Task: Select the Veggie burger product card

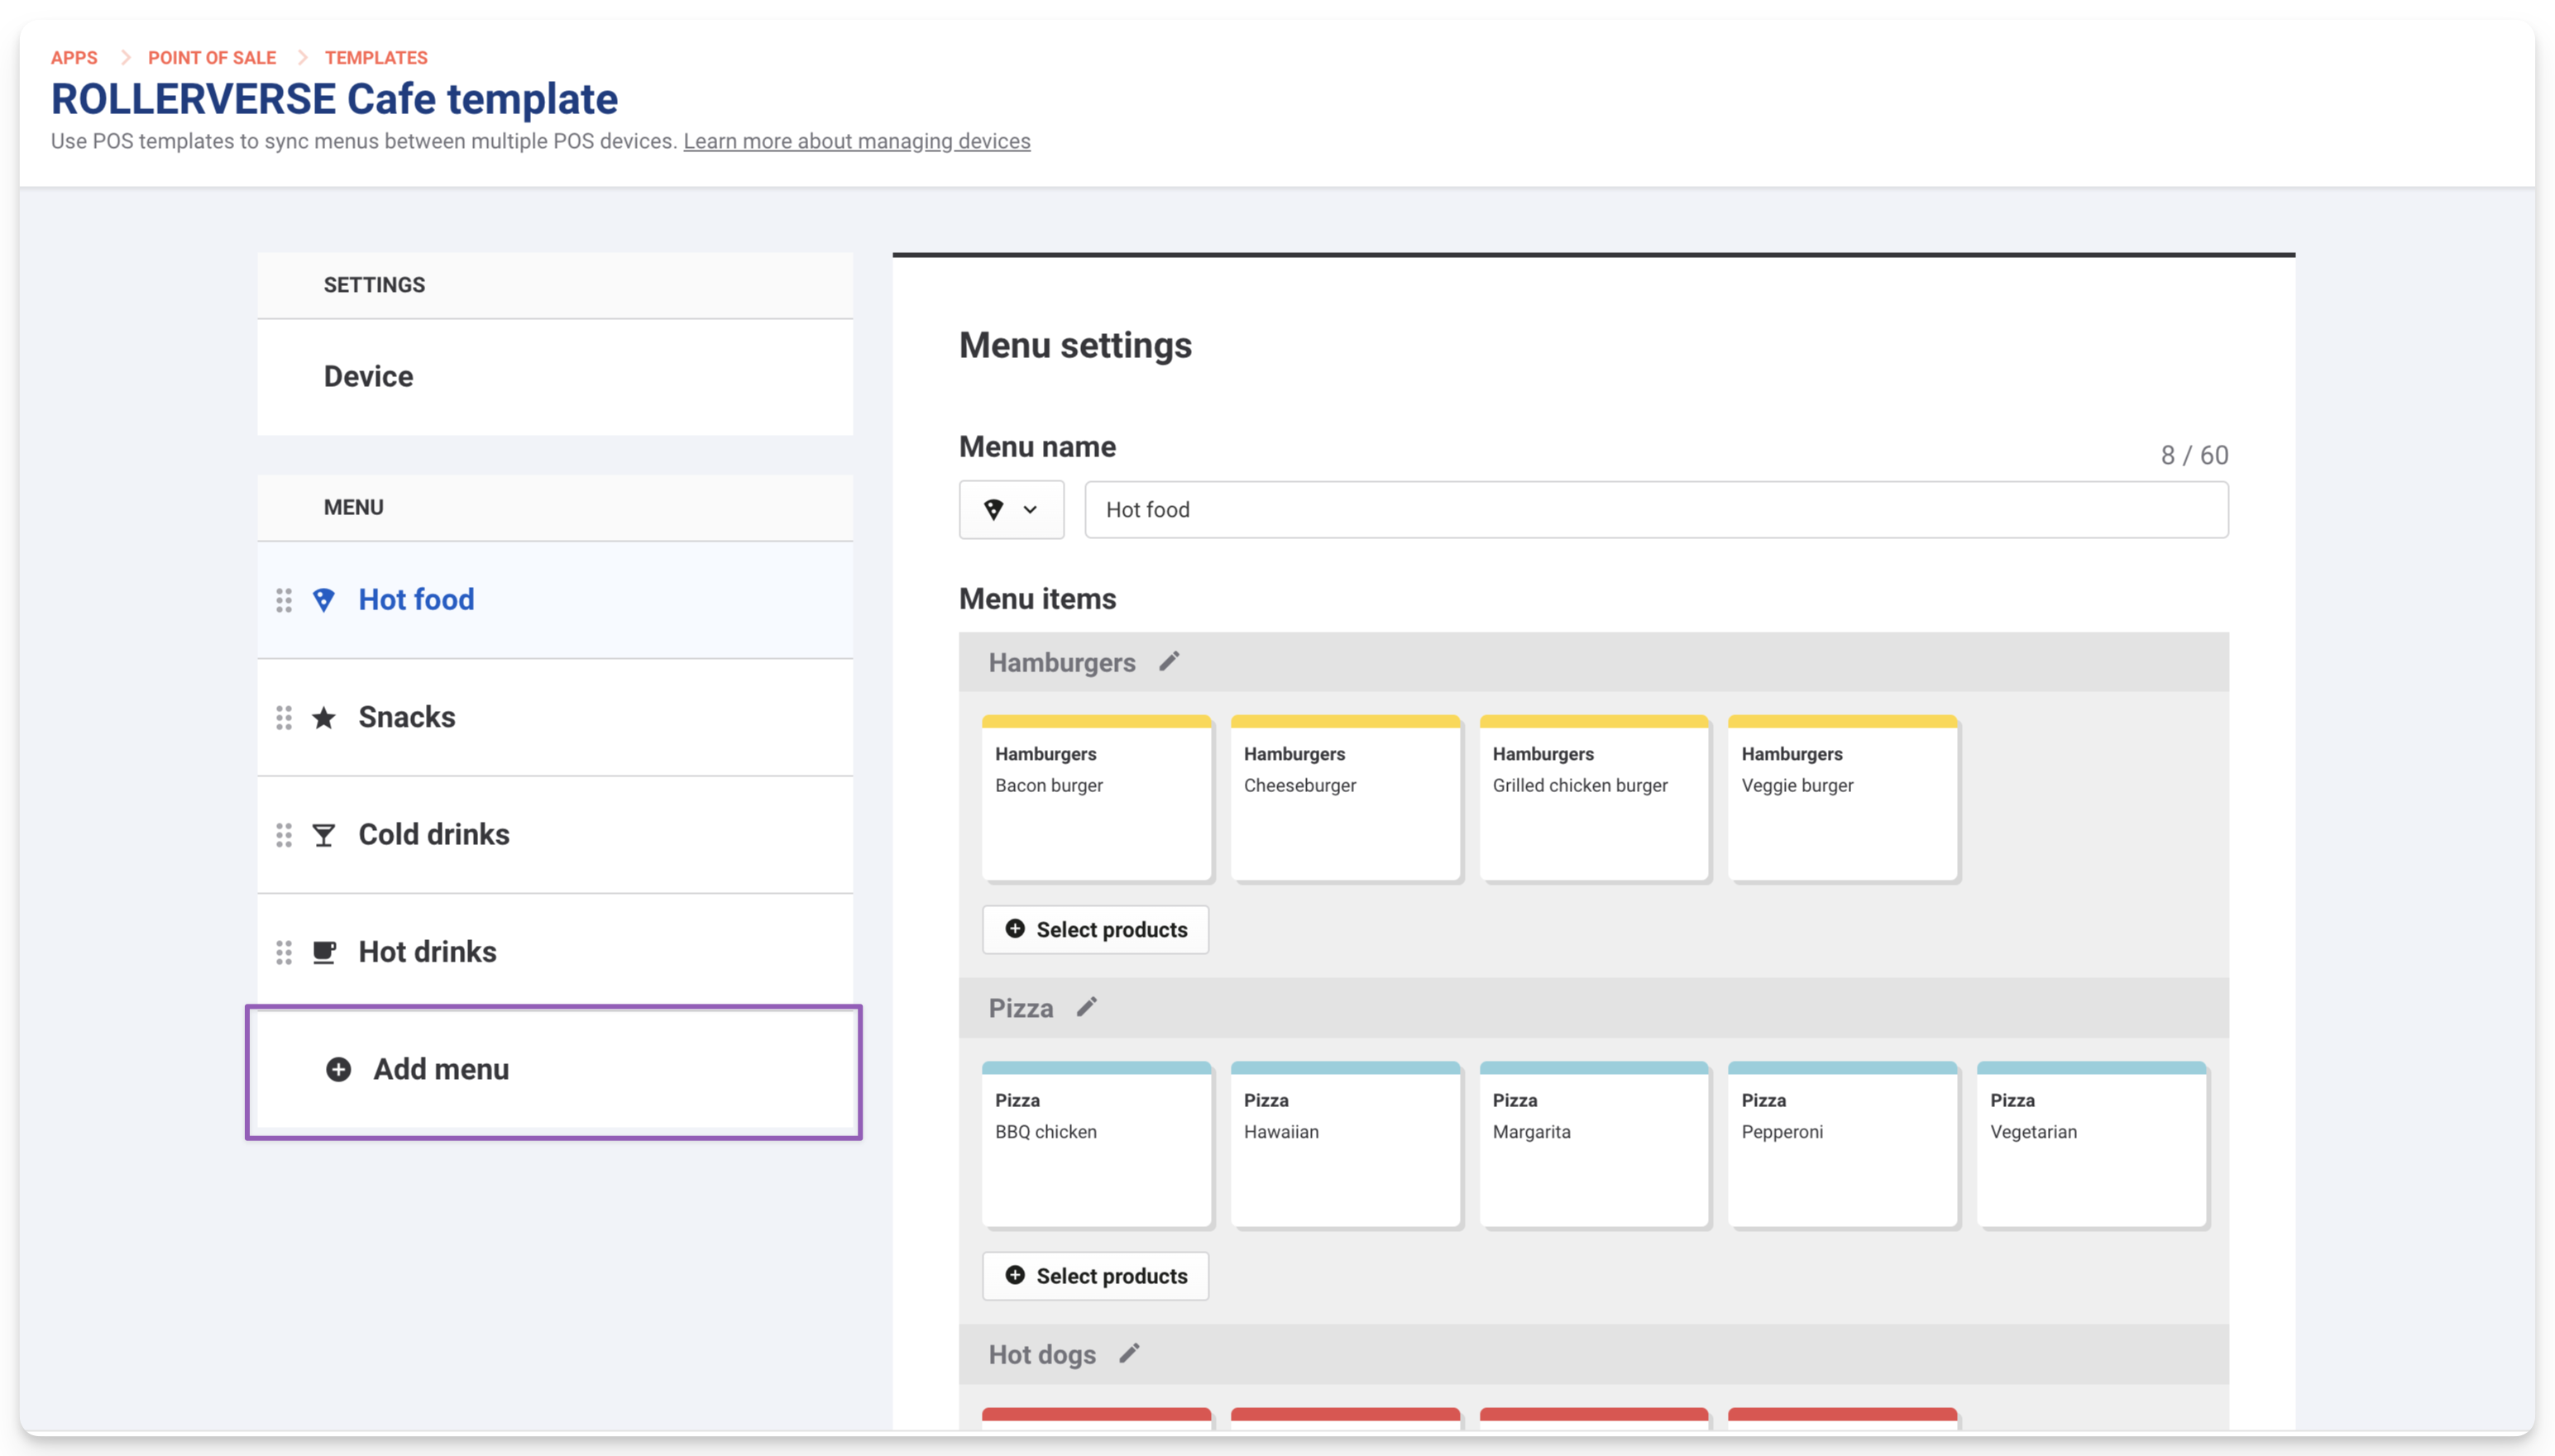Action: (1843, 798)
